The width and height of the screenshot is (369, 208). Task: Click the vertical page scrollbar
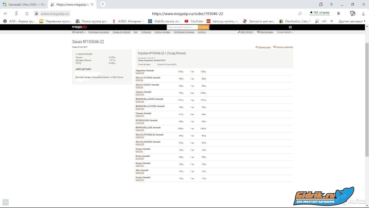pyautogui.click(x=367, y=98)
